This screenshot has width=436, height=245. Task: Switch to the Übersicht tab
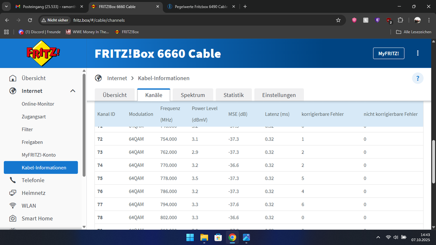tap(114, 95)
